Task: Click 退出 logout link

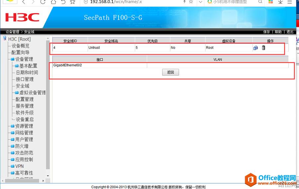Action: [290, 32]
